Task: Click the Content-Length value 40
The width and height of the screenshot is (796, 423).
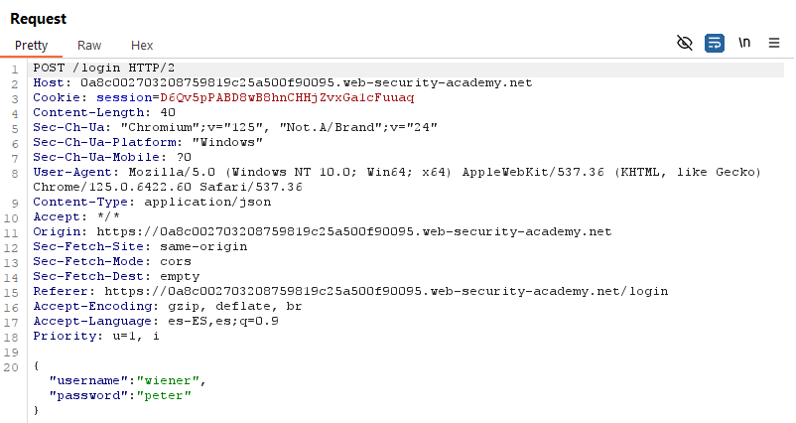Action: click(x=168, y=112)
